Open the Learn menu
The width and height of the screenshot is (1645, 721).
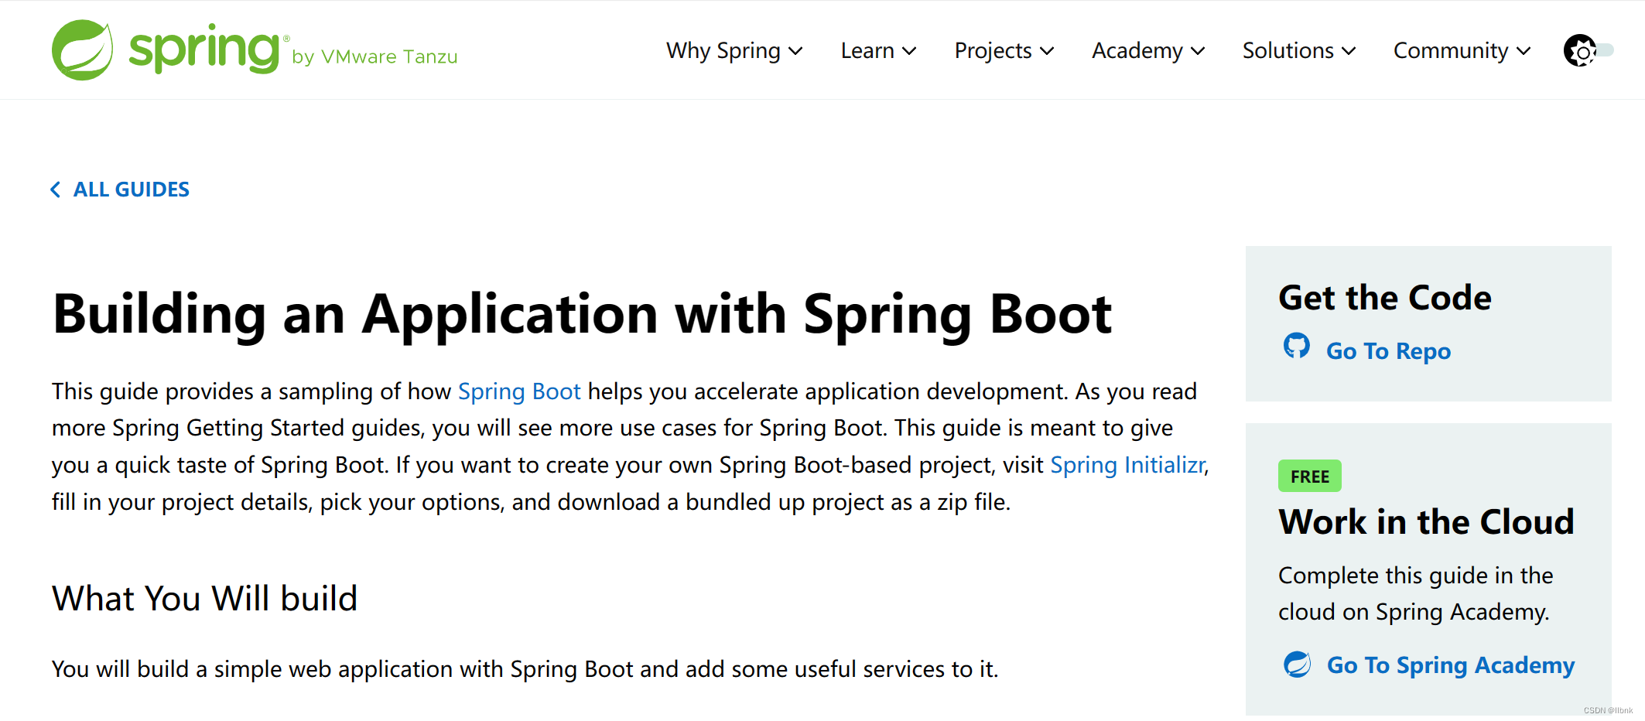tap(878, 50)
